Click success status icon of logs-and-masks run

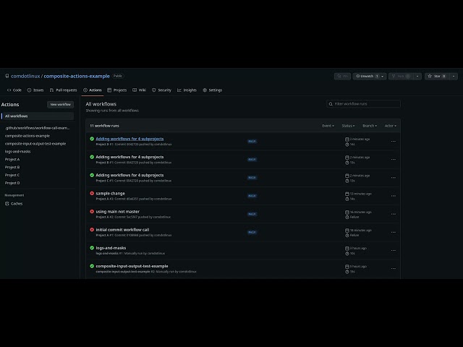92,248
